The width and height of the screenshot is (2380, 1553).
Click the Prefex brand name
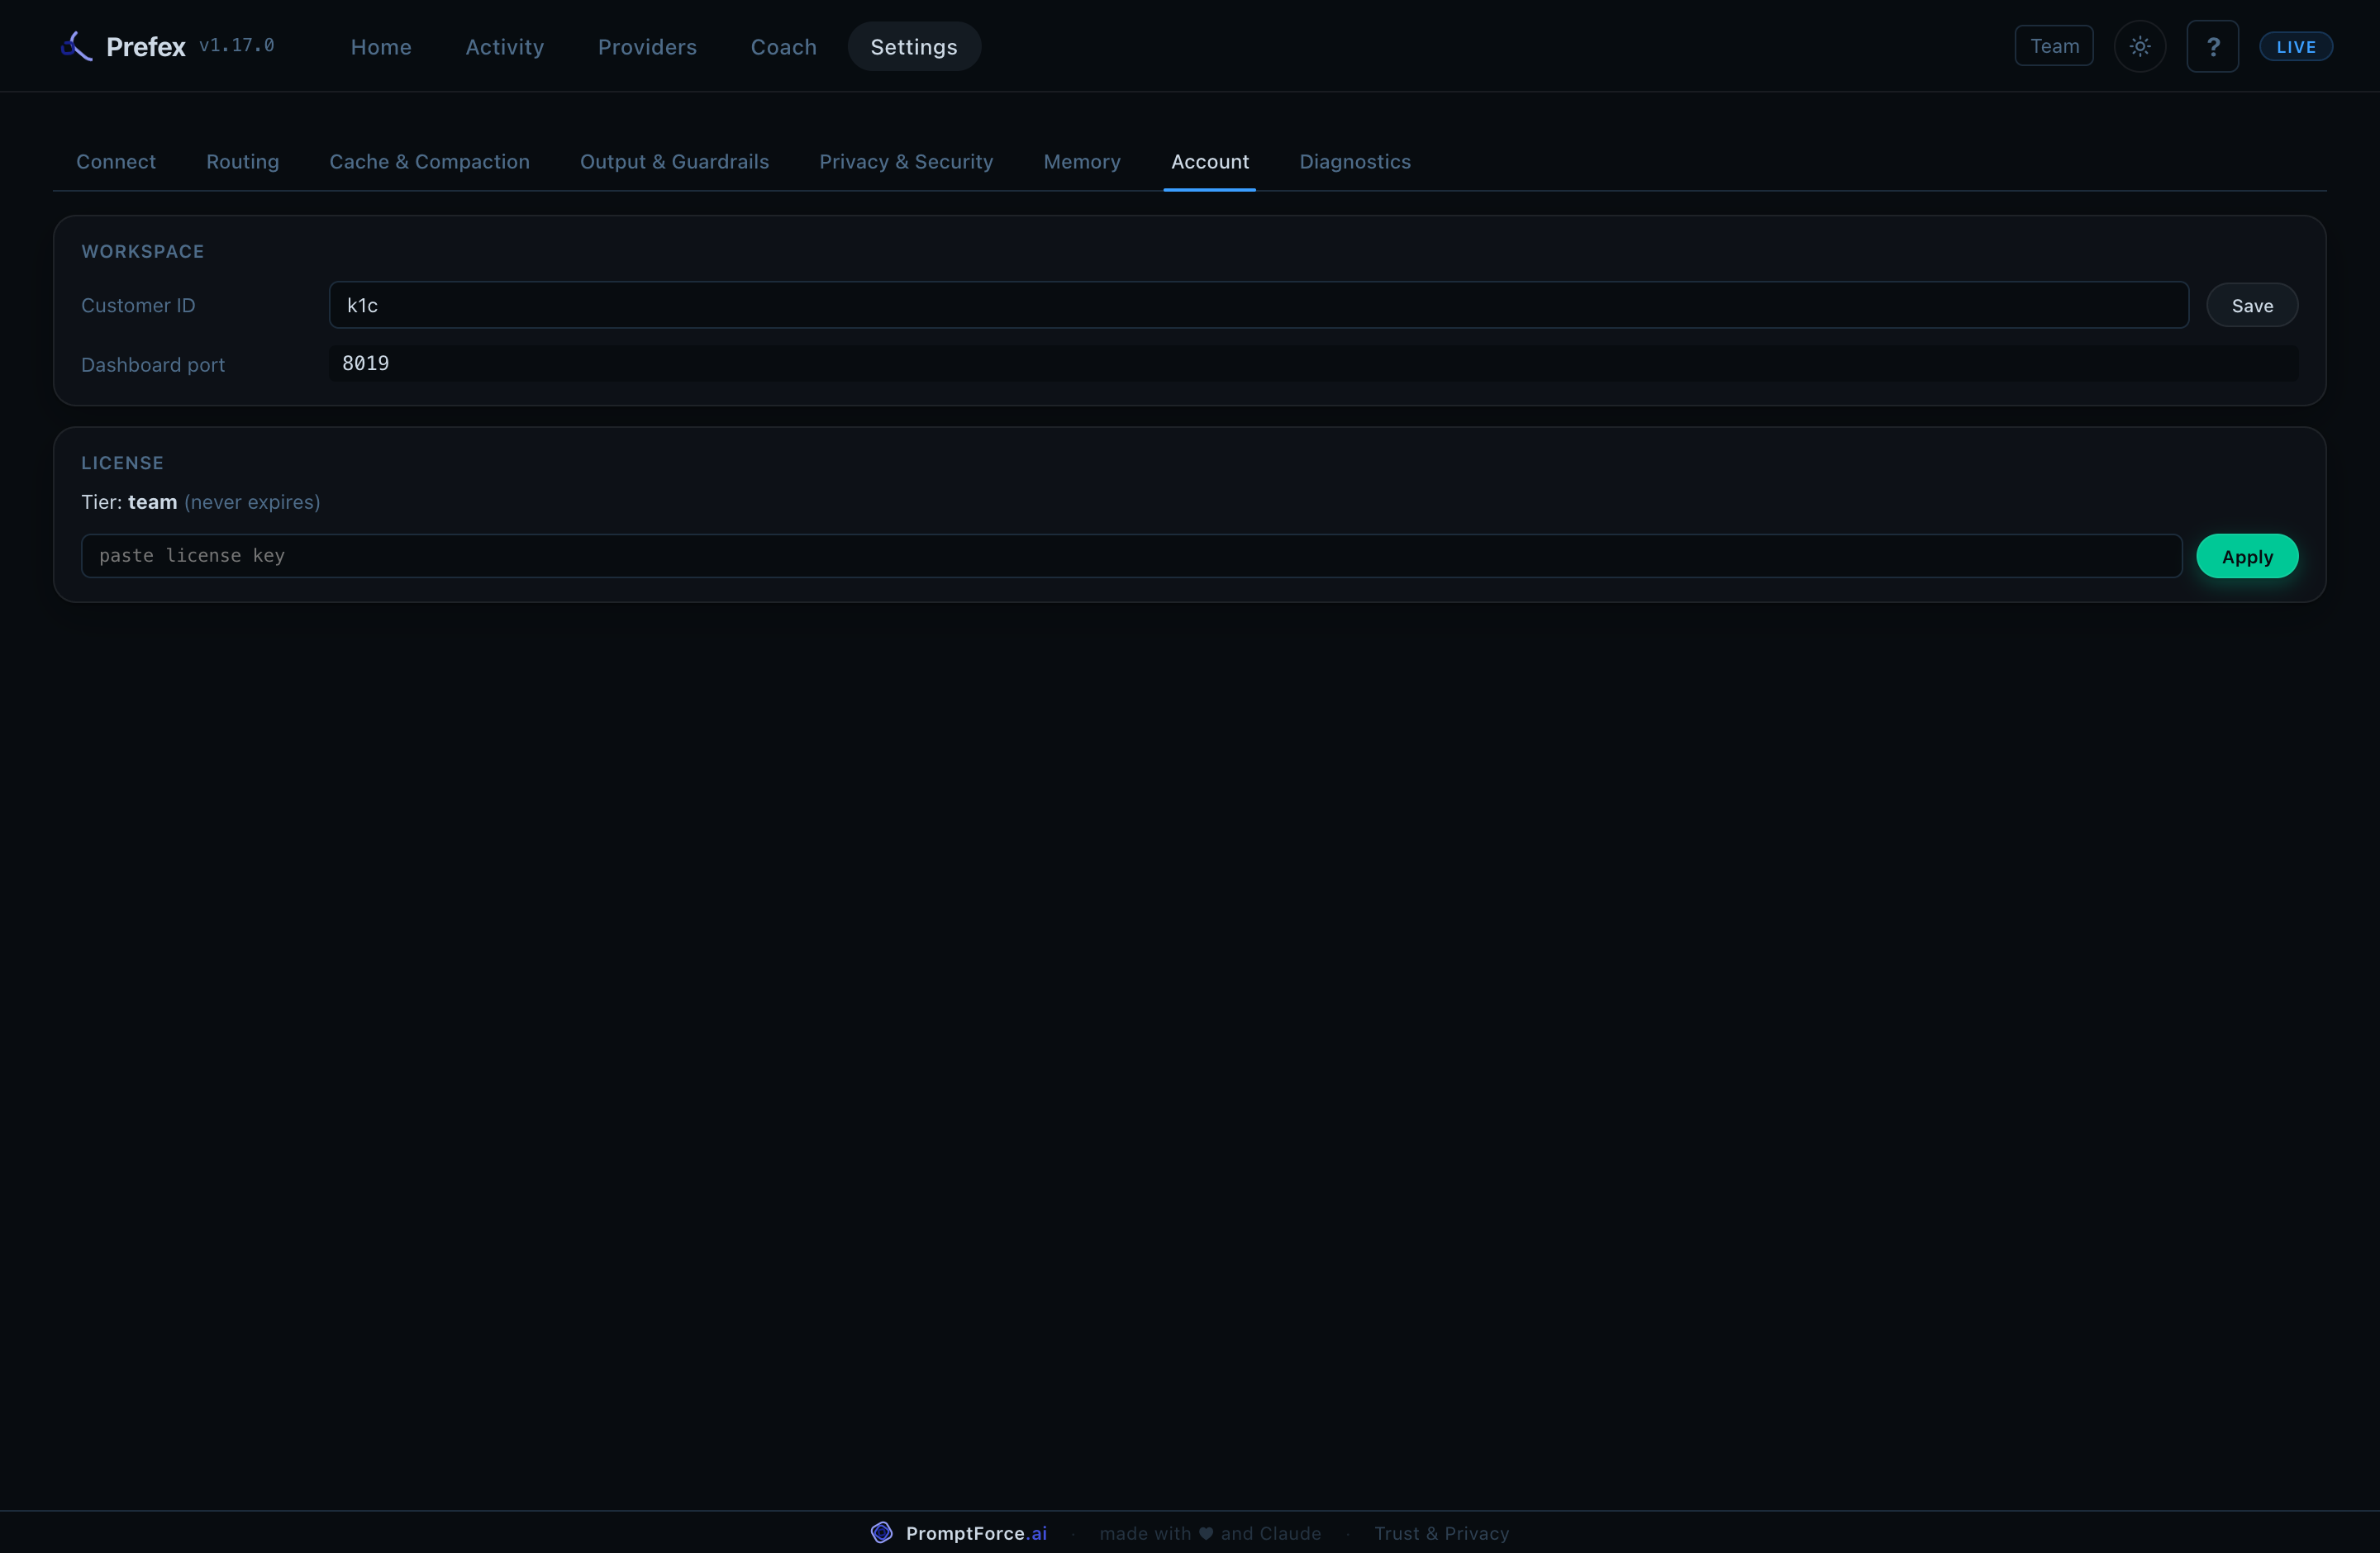[146, 47]
